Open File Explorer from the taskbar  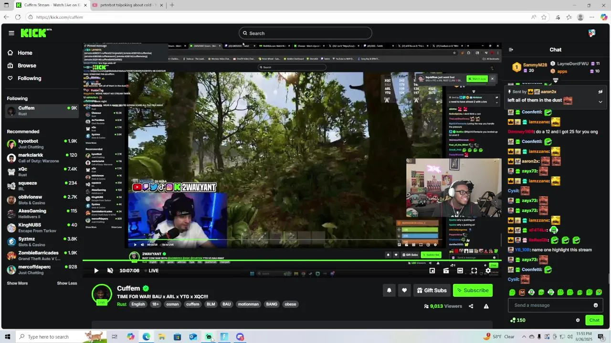162,337
